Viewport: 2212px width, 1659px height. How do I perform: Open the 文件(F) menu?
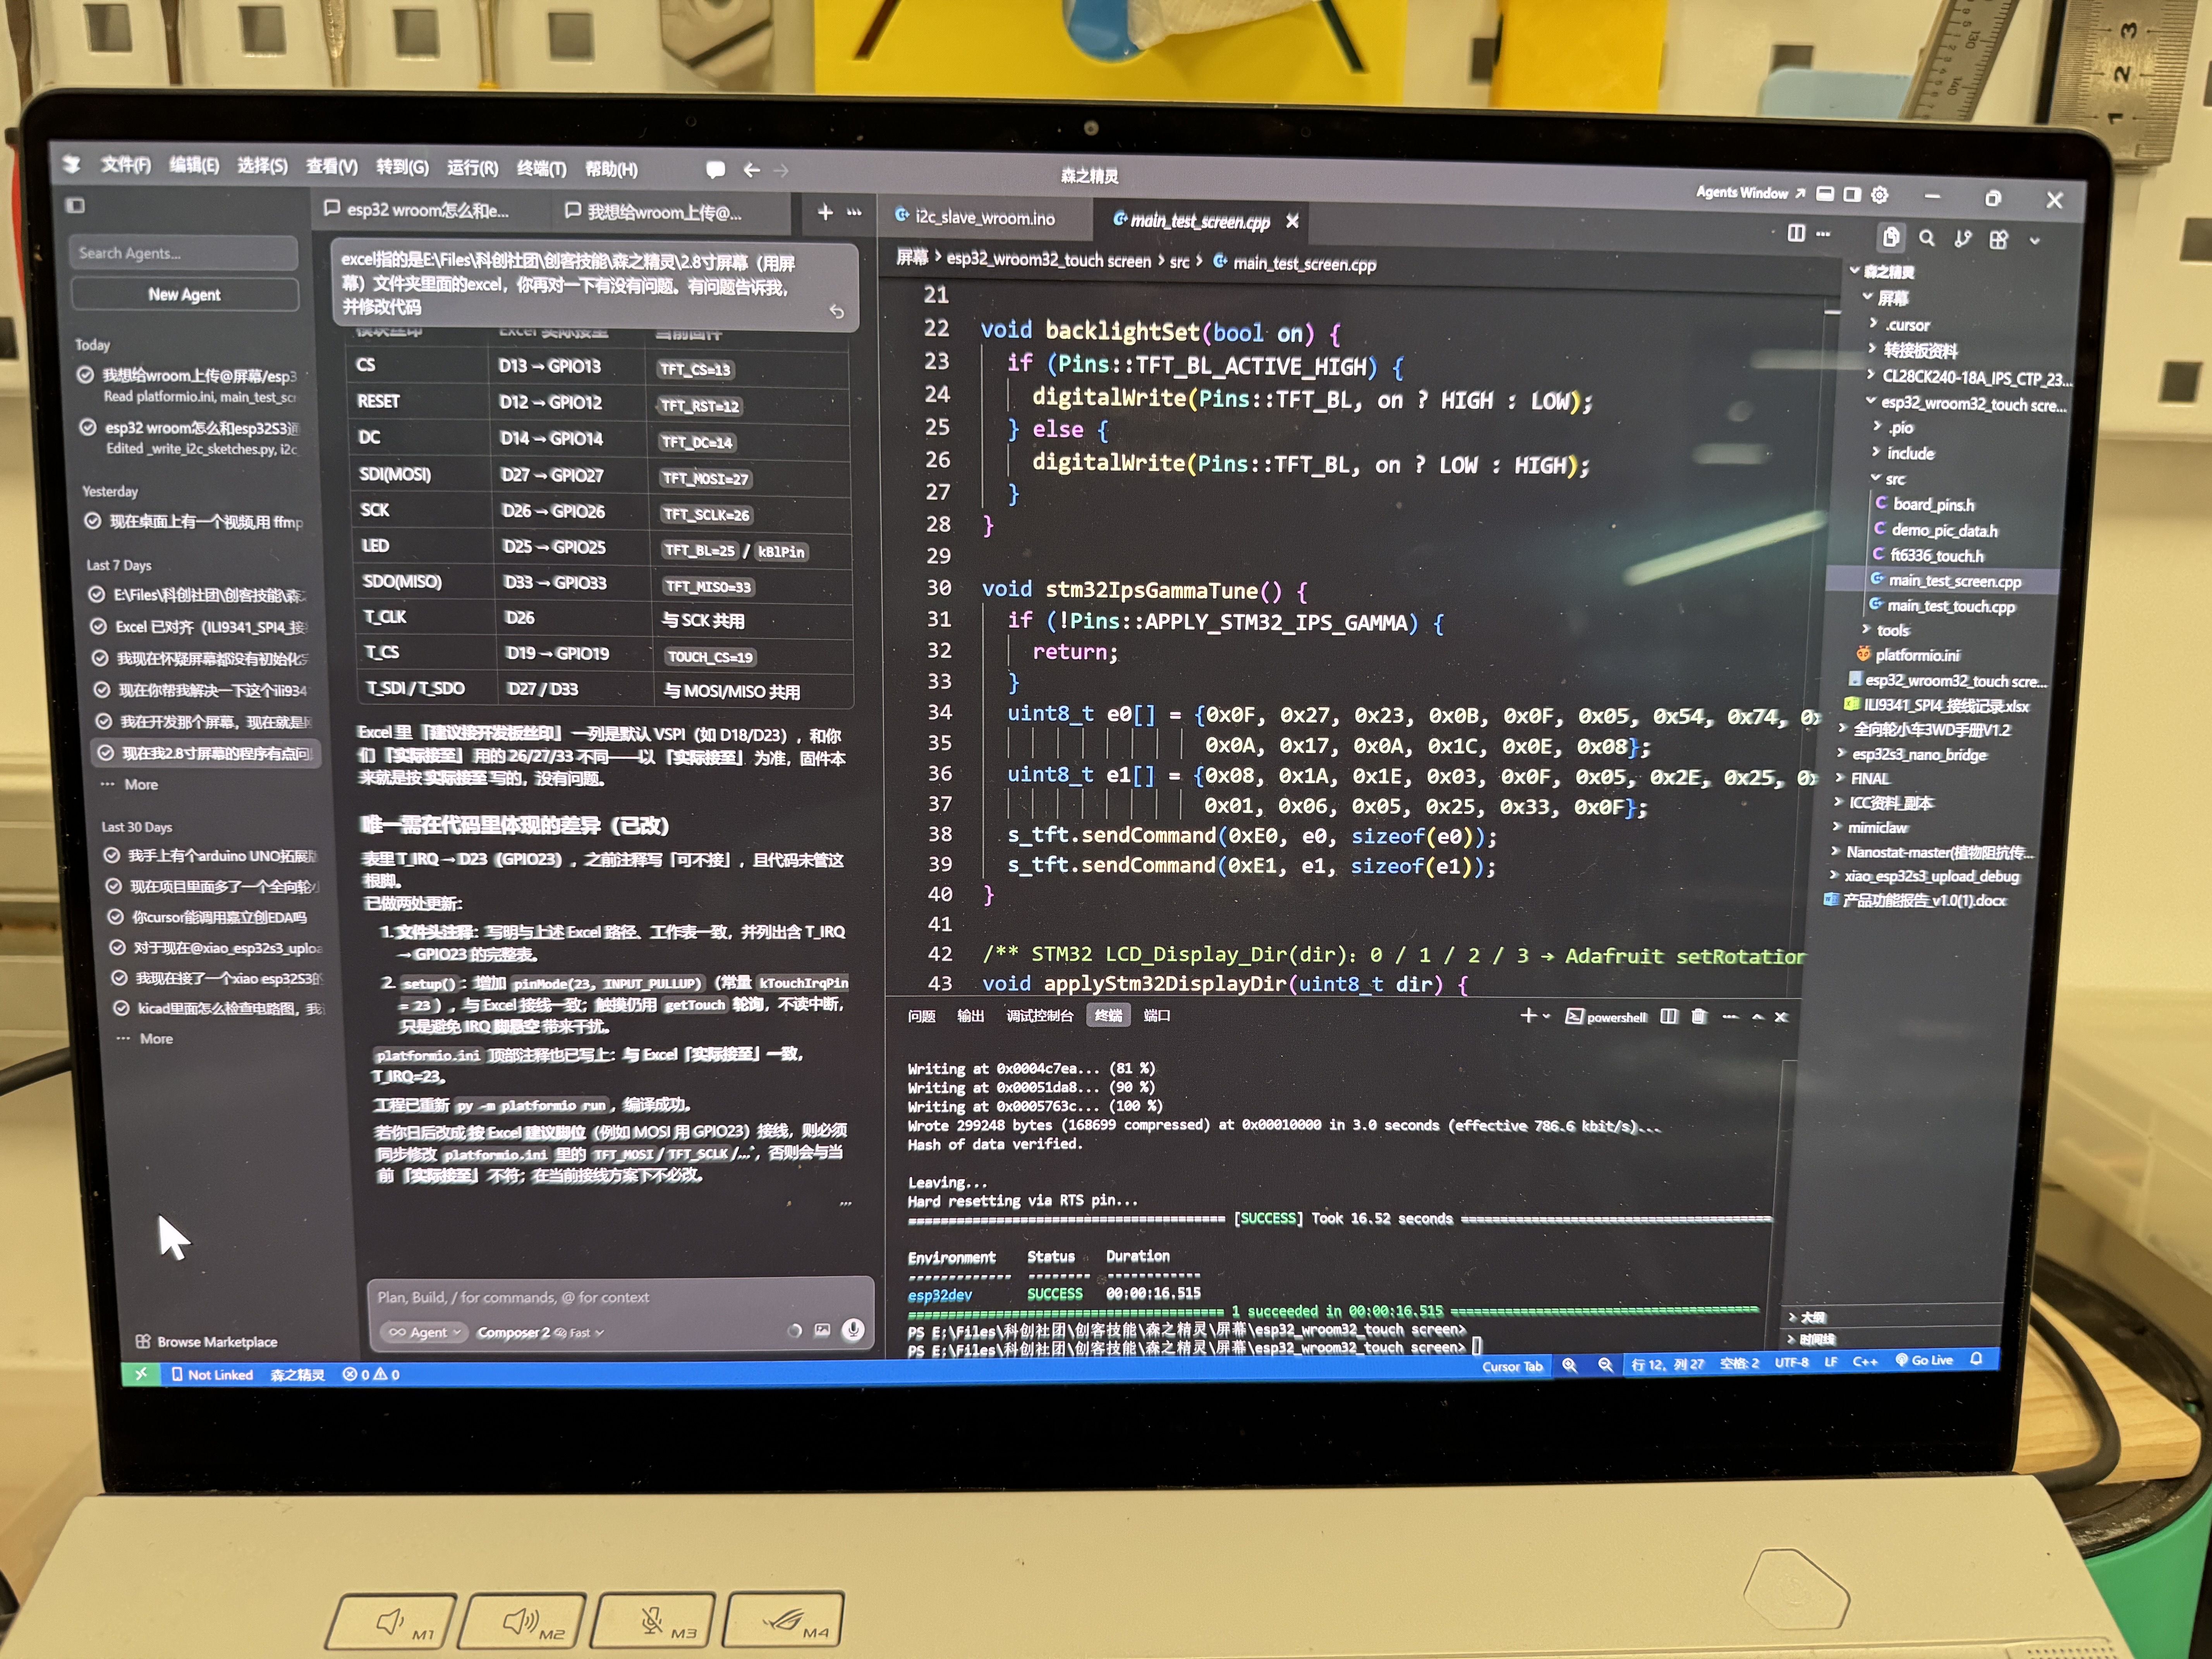coord(125,165)
